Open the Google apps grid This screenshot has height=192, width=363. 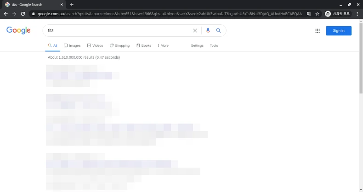click(x=318, y=31)
